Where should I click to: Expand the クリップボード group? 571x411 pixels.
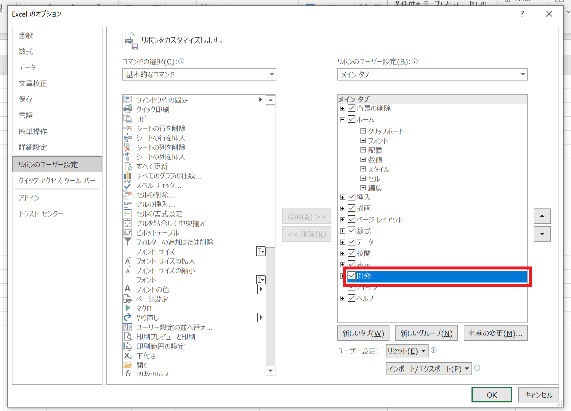click(x=363, y=131)
